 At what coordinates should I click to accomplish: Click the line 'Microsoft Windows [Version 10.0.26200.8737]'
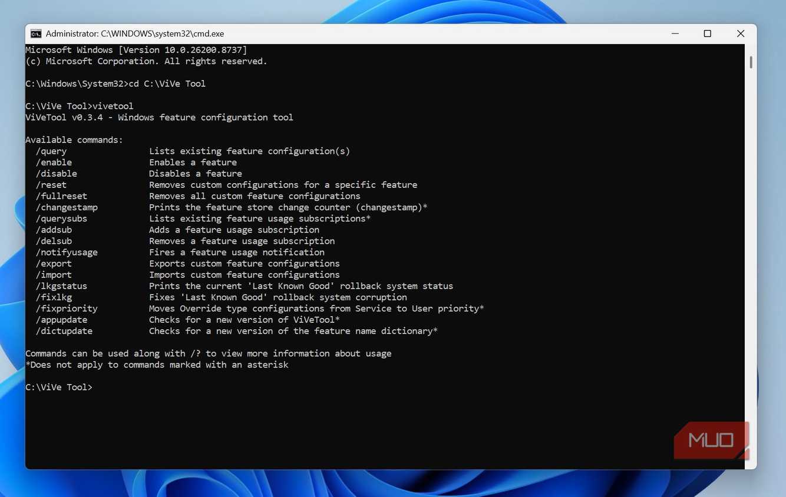click(136, 50)
